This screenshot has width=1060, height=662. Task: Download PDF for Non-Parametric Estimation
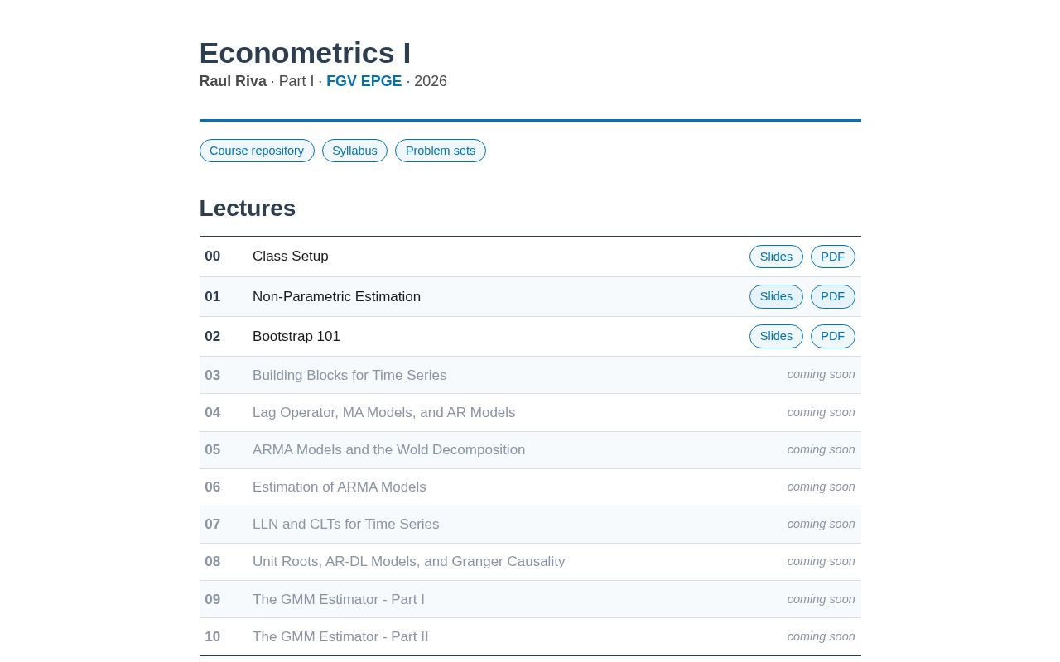(x=833, y=296)
